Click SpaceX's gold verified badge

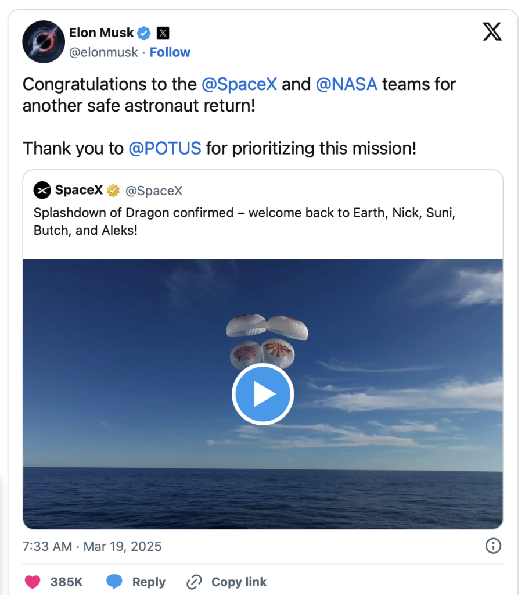tap(113, 190)
